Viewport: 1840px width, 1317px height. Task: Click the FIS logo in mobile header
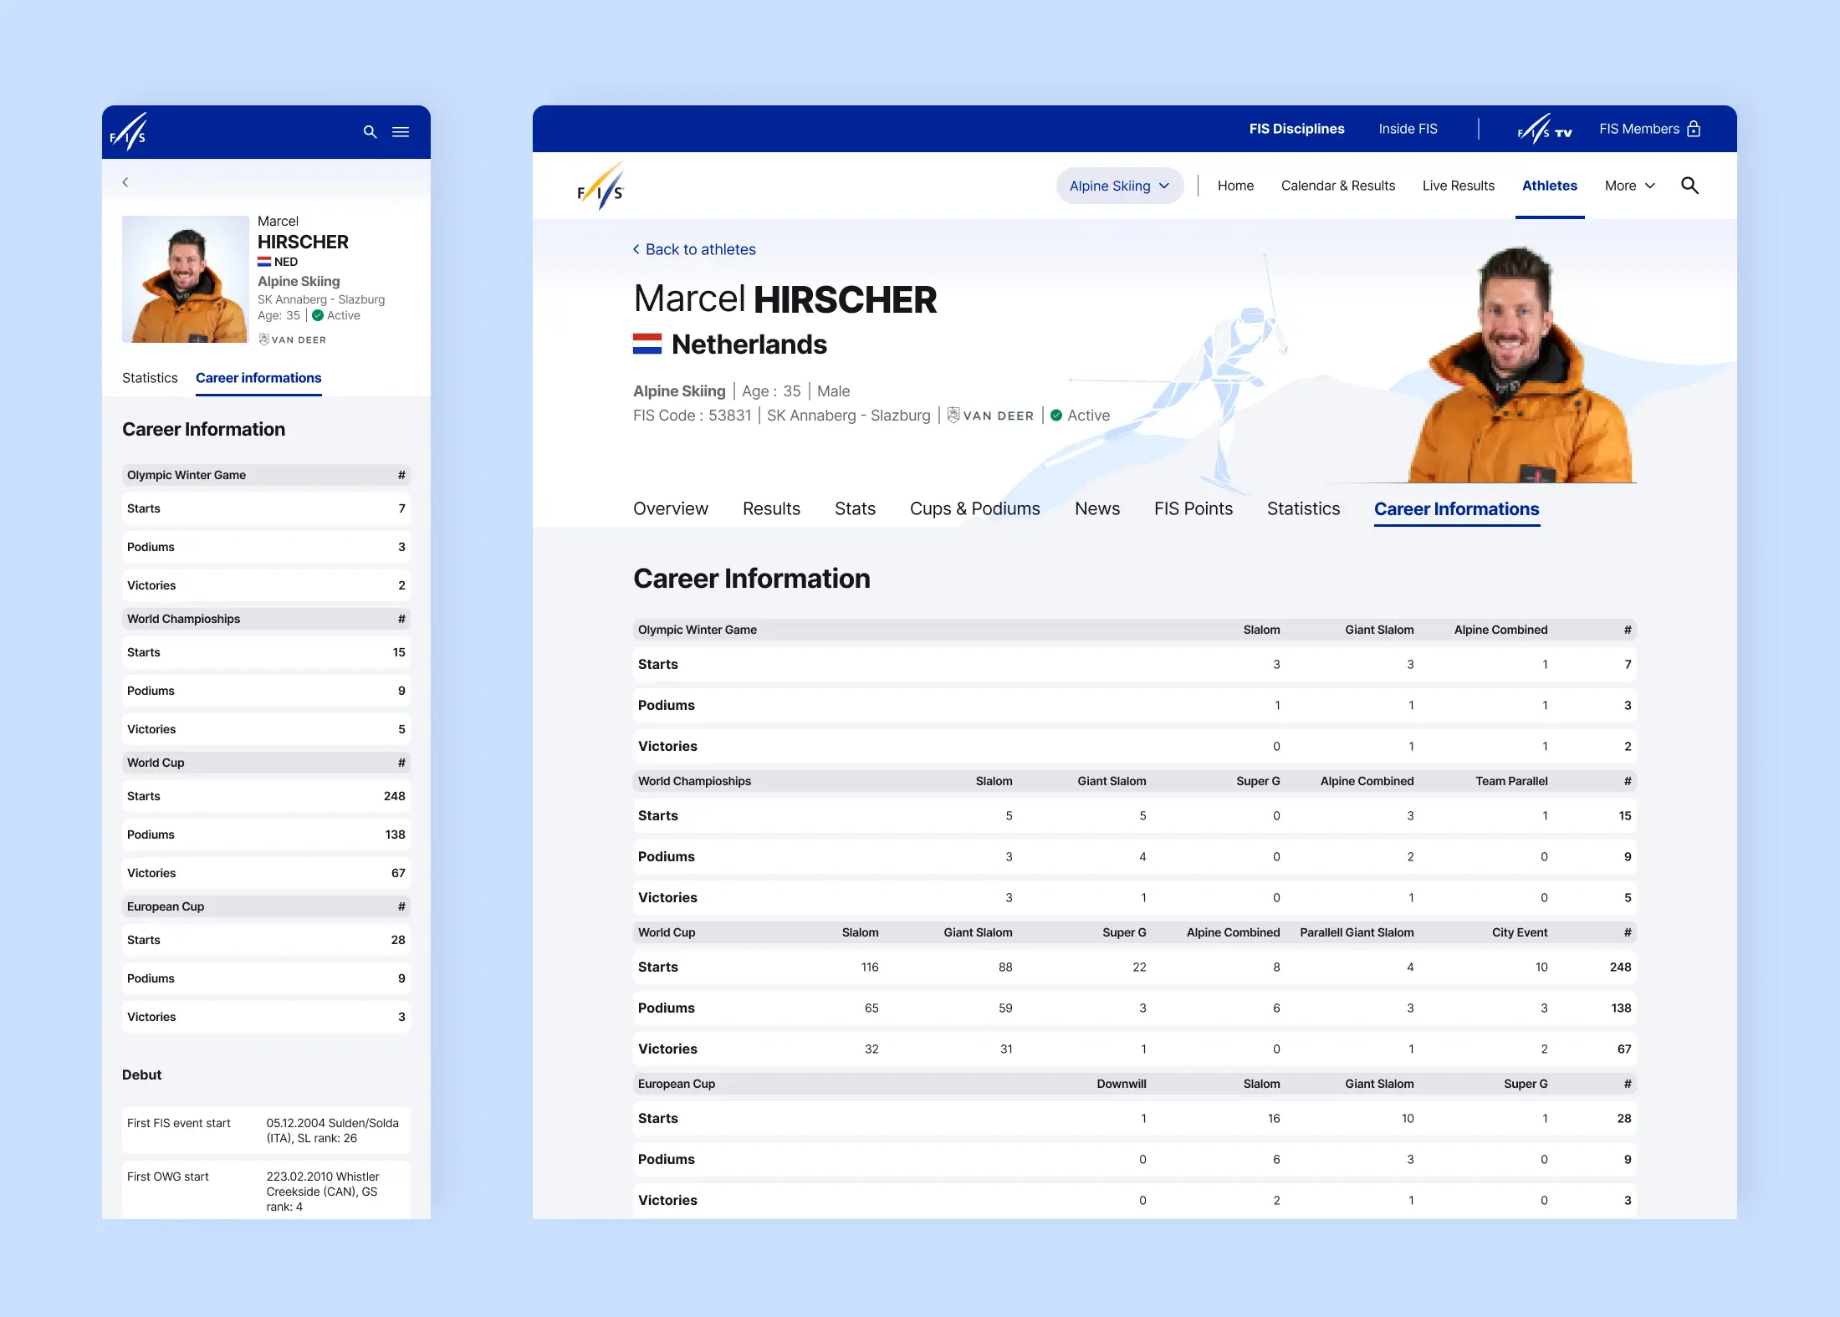click(x=129, y=132)
